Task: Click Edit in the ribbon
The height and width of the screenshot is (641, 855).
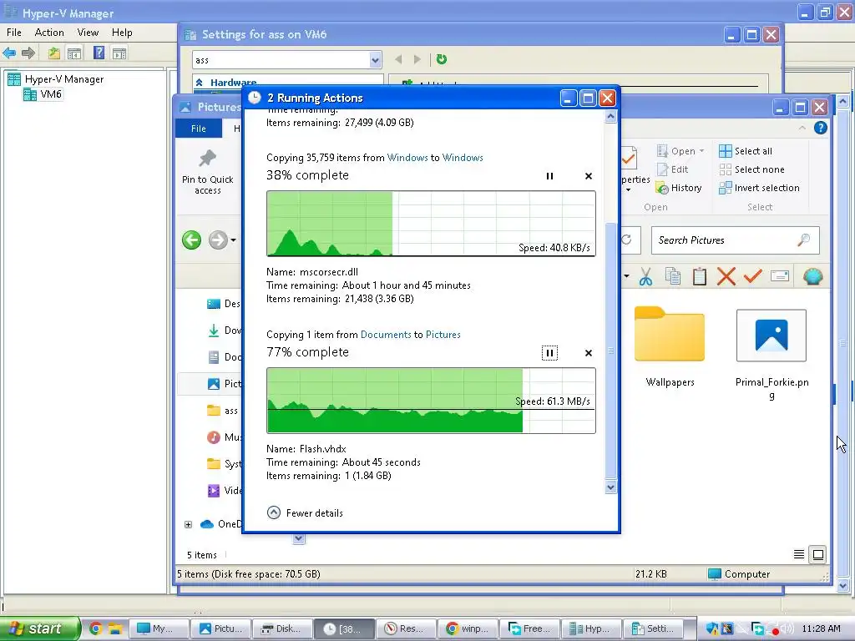Action: 672,169
